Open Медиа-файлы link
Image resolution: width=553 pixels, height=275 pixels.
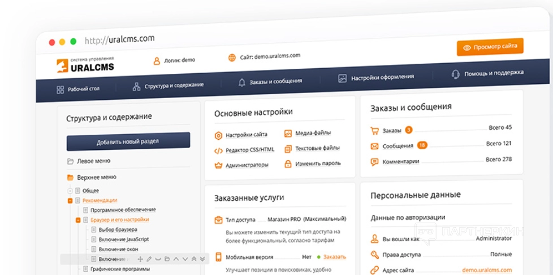[x=313, y=133]
